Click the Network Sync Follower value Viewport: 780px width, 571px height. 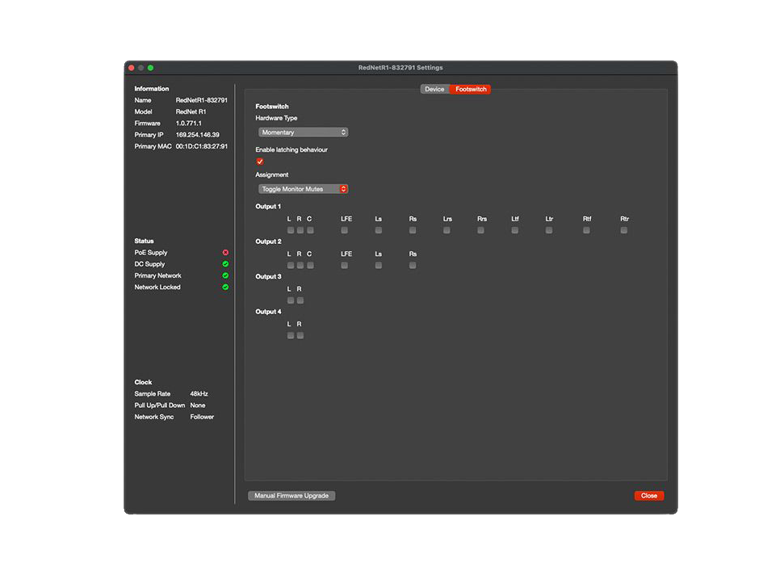[x=202, y=418]
